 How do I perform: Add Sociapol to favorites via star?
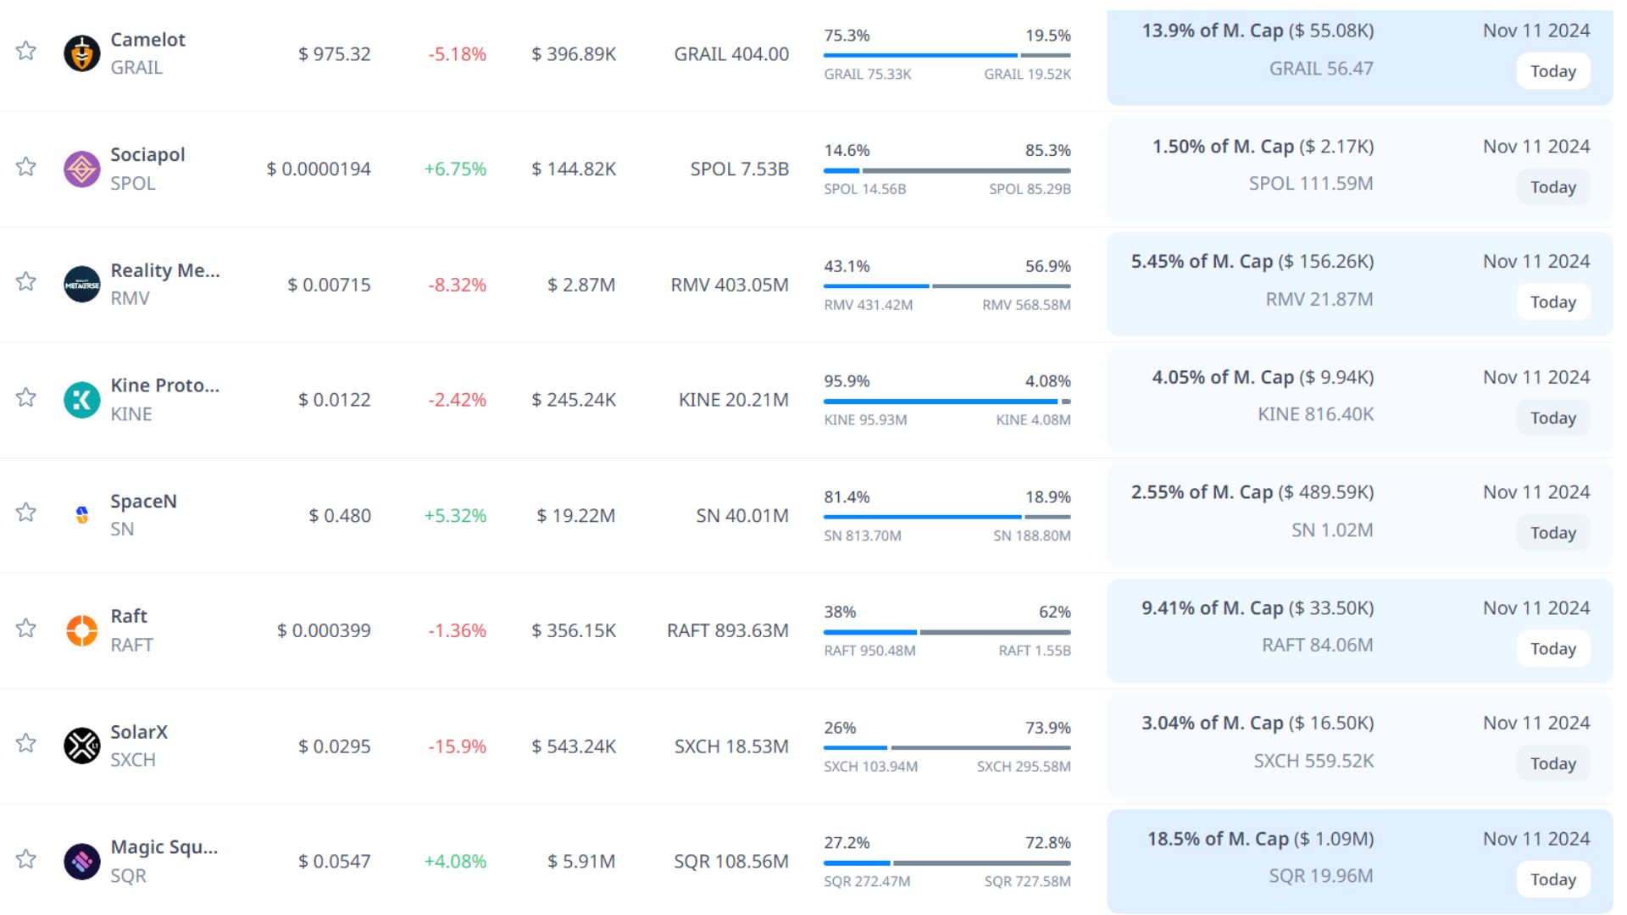26,166
